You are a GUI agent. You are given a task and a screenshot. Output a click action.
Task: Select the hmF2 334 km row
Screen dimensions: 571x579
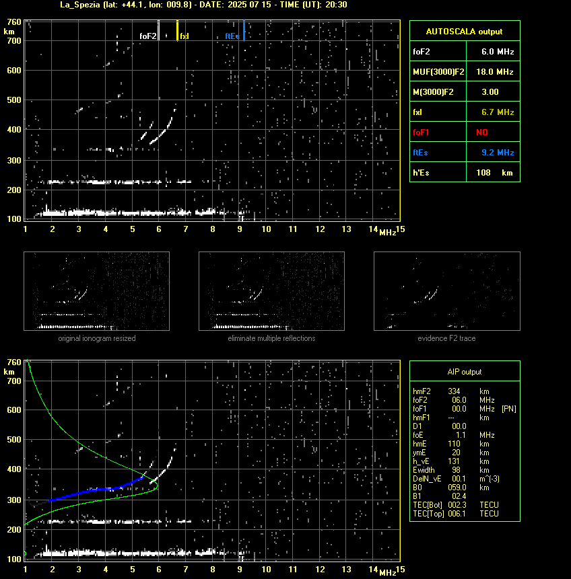point(451,391)
